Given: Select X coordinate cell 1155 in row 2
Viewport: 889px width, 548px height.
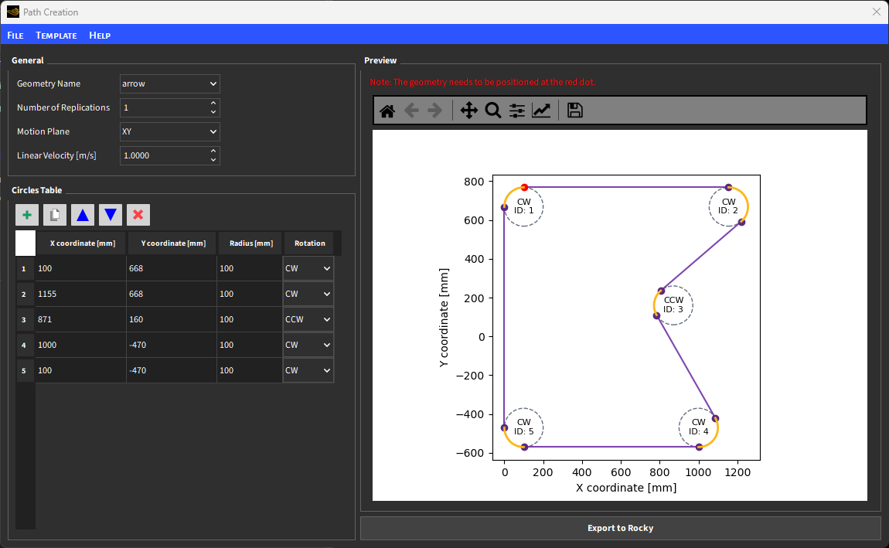Looking at the screenshot, I should (80, 294).
